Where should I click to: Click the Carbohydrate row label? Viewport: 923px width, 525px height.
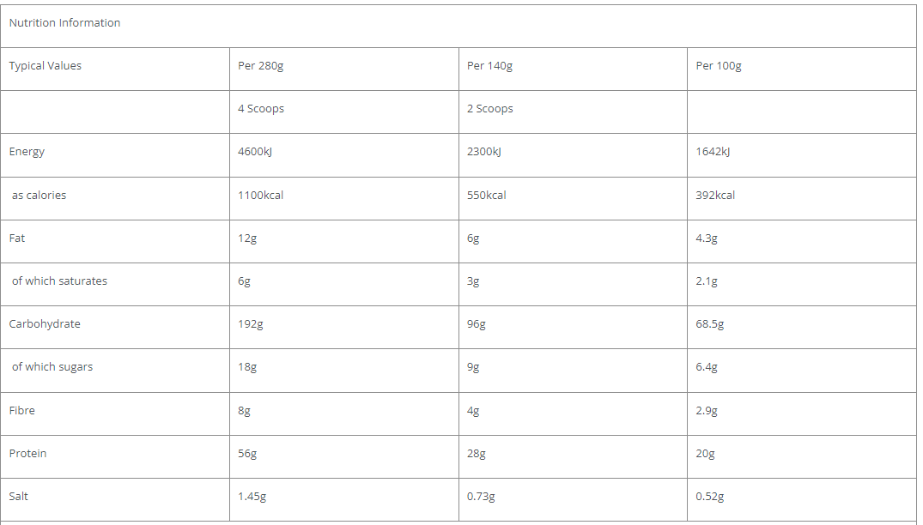[x=45, y=324]
